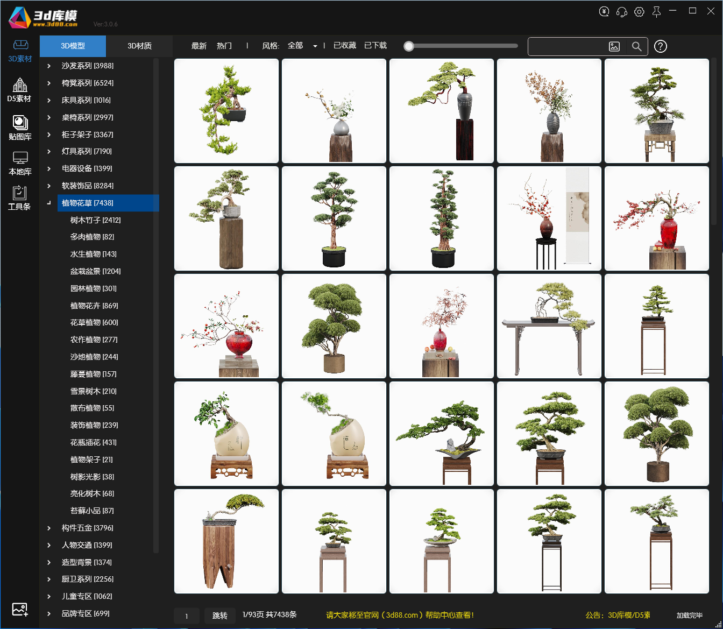Open the D5素材 sidebar section
Image resolution: width=723 pixels, height=629 pixels.
(x=20, y=90)
